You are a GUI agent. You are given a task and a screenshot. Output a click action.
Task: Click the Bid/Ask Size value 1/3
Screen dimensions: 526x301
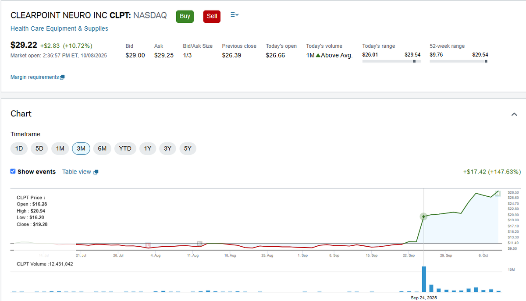click(188, 55)
